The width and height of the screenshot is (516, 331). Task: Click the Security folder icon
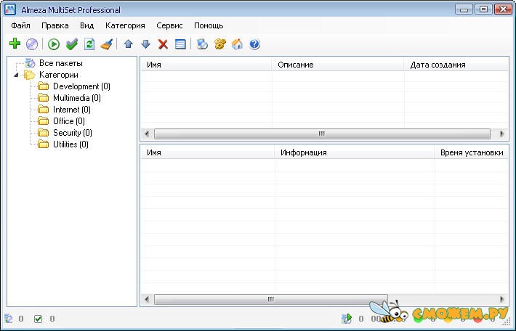(43, 132)
